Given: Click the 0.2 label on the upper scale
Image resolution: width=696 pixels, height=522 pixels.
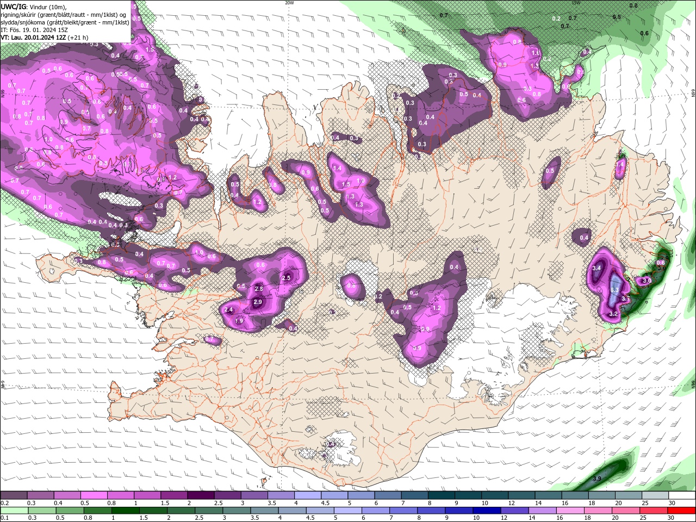Looking at the screenshot, I should (x=5, y=503).
